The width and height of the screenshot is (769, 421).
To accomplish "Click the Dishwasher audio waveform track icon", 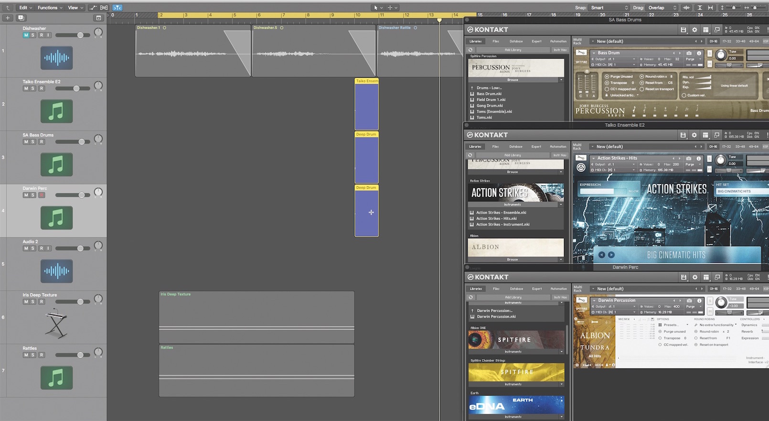I will point(56,58).
